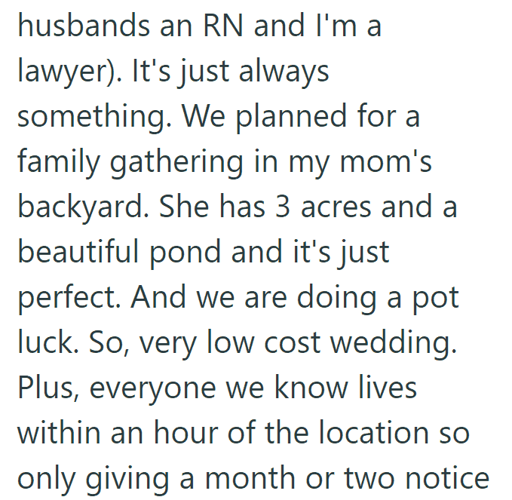Click the word 'beautiful' before pond
The image size is (512, 500).
click(78, 252)
